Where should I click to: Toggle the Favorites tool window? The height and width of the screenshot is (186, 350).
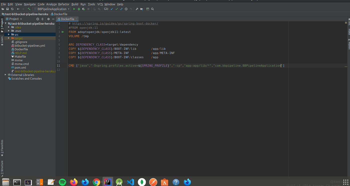[x=2, y=146]
